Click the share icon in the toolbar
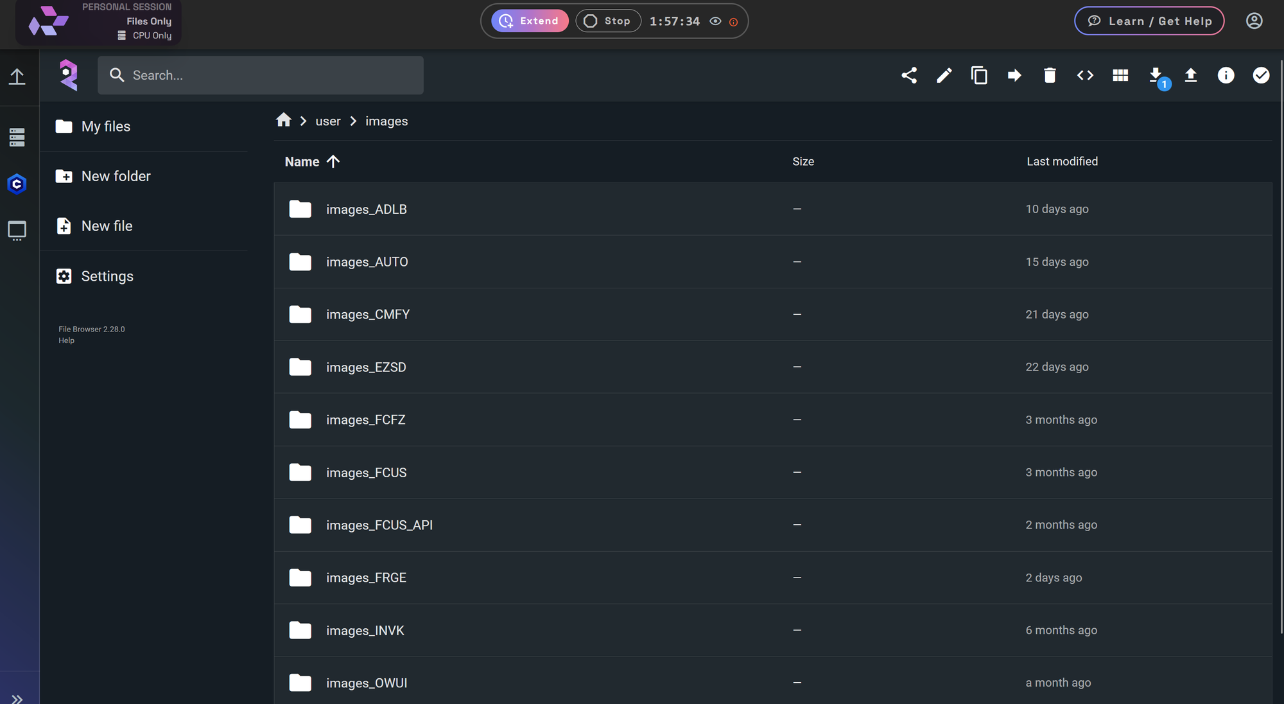The width and height of the screenshot is (1284, 704). (x=908, y=75)
